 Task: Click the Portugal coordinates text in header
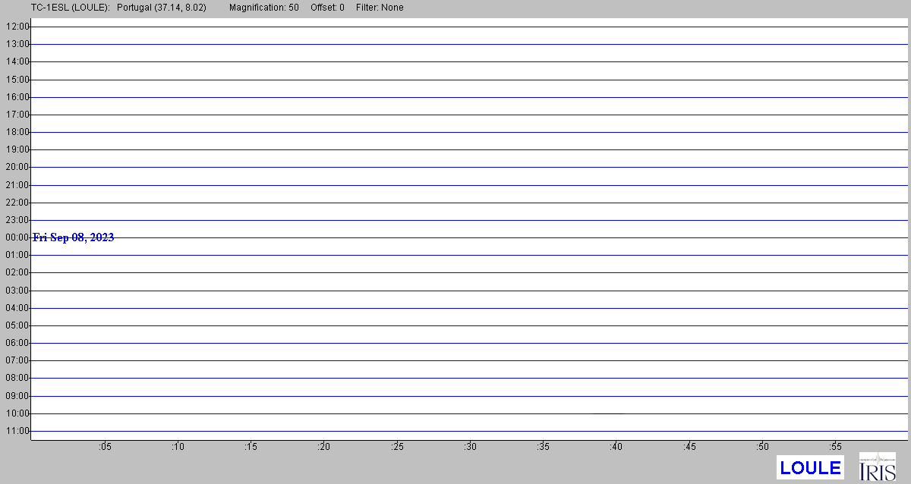[161, 8]
